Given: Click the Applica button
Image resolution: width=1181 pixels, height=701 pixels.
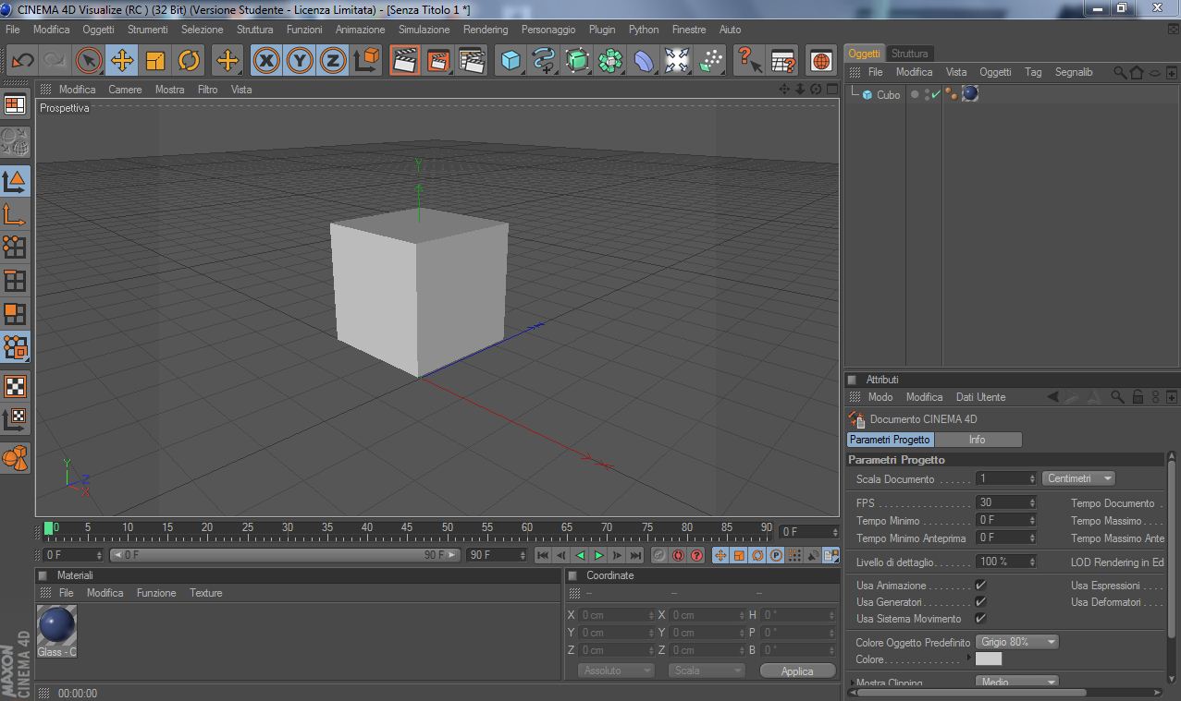Looking at the screenshot, I should click(797, 671).
